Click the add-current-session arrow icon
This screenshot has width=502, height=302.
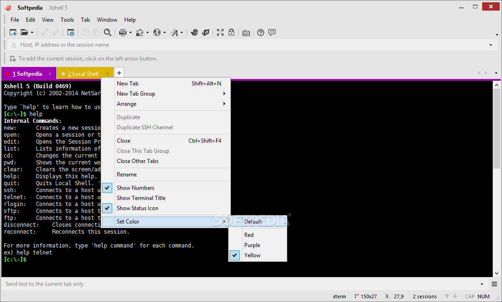click(x=13, y=59)
